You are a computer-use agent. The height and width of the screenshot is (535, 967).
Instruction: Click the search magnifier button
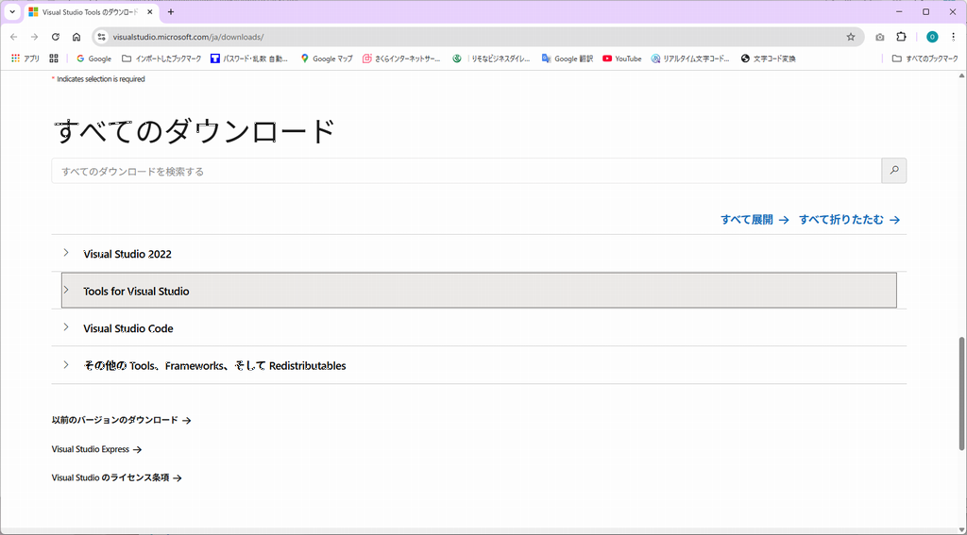click(893, 171)
